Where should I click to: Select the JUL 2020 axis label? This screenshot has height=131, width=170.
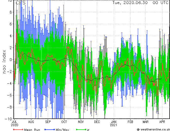pyautogui.click(x=14, y=124)
